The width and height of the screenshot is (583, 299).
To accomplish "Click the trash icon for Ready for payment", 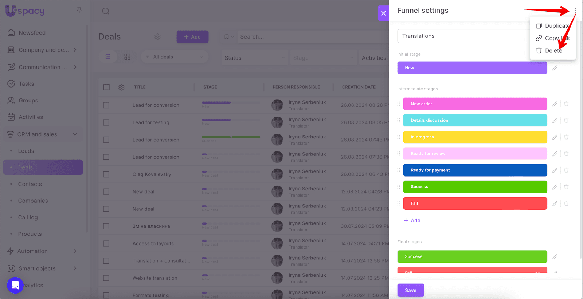I will [x=566, y=170].
